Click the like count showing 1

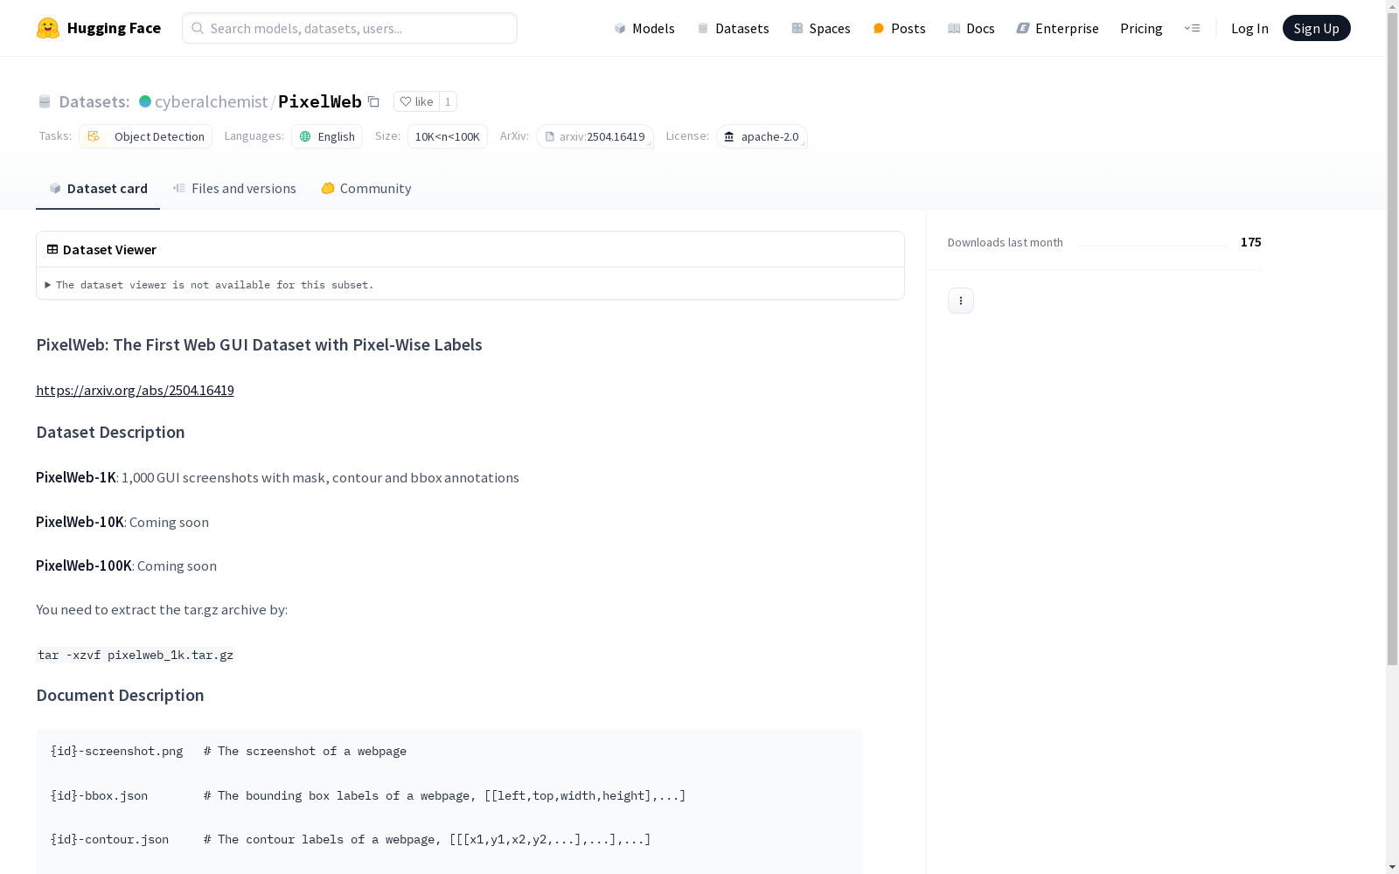click(448, 101)
